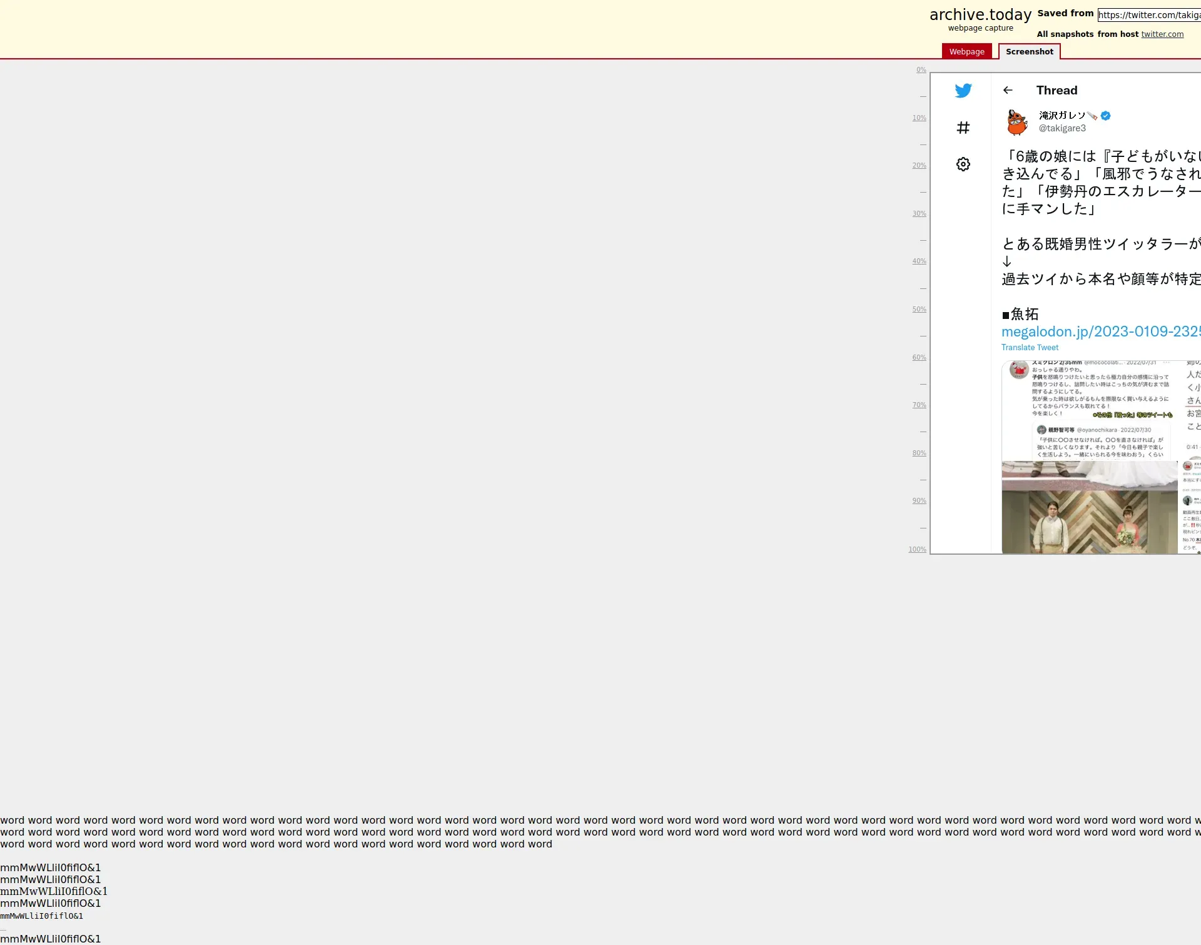Click the back arrow beside Thread
This screenshot has width=1201, height=945.
tap(1007, 90)
